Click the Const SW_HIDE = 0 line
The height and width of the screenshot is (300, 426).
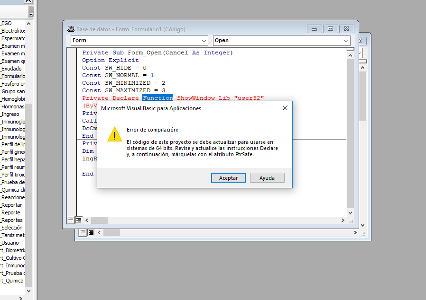tap(114, 68)
